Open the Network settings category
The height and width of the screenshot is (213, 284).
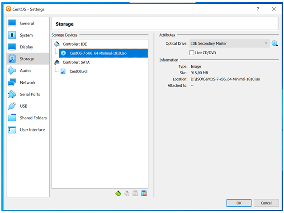click(28, 82)
